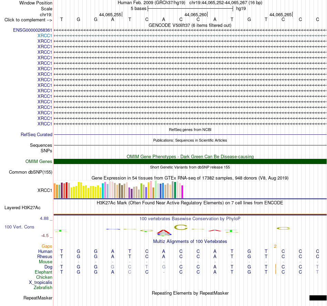Click the magenta last bar in GTEx chart
The height and width of the screenshot is (306, 327).
pyautogui.click(x=182, y=192)
